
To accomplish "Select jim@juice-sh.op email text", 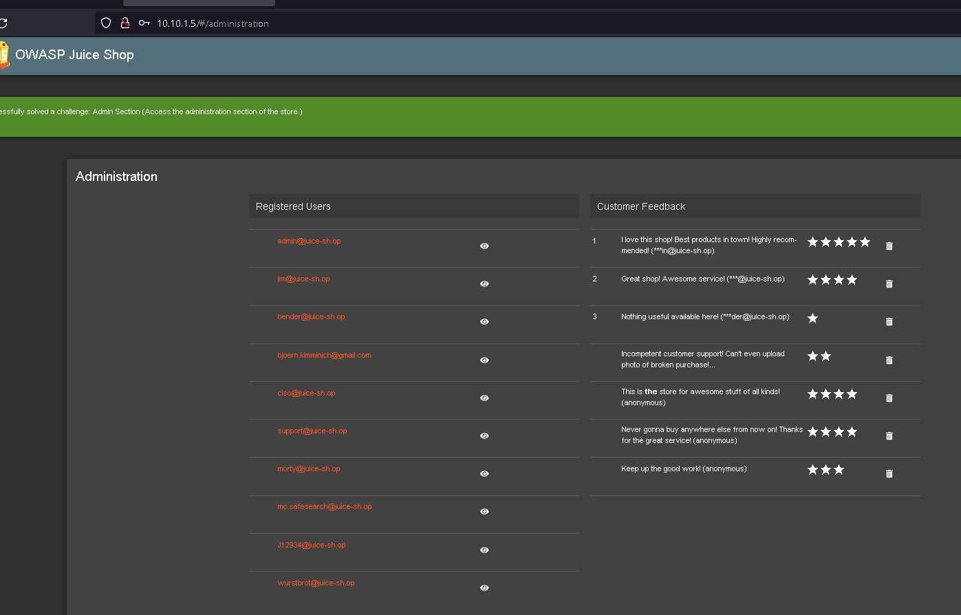I will pos(303,279).
